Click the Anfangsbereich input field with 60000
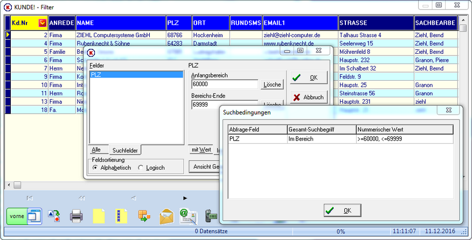 coord(225,84)
